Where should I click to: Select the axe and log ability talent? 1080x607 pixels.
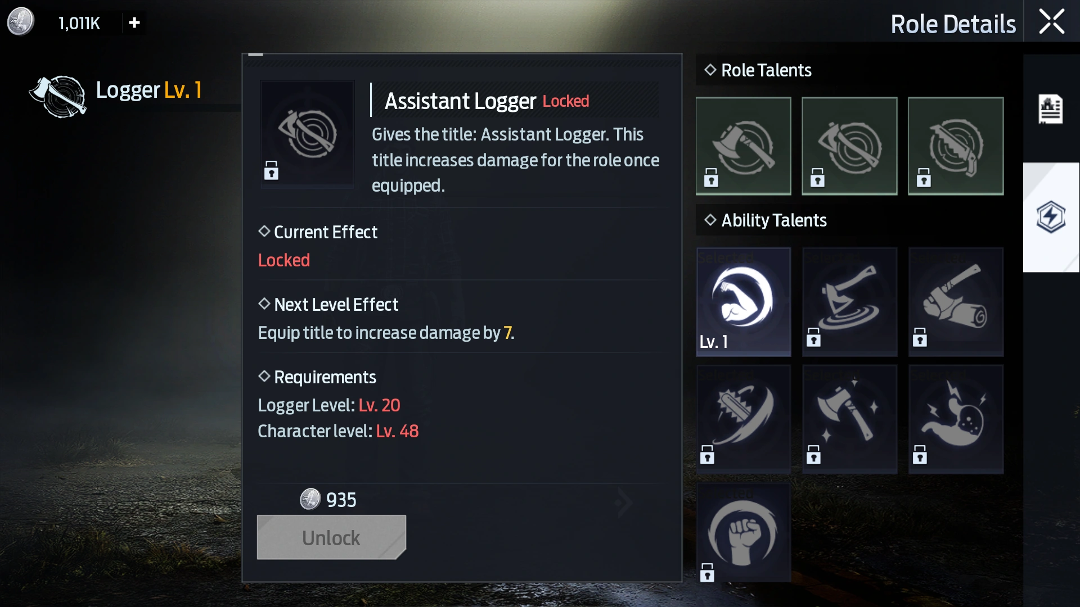pos(956,302)
